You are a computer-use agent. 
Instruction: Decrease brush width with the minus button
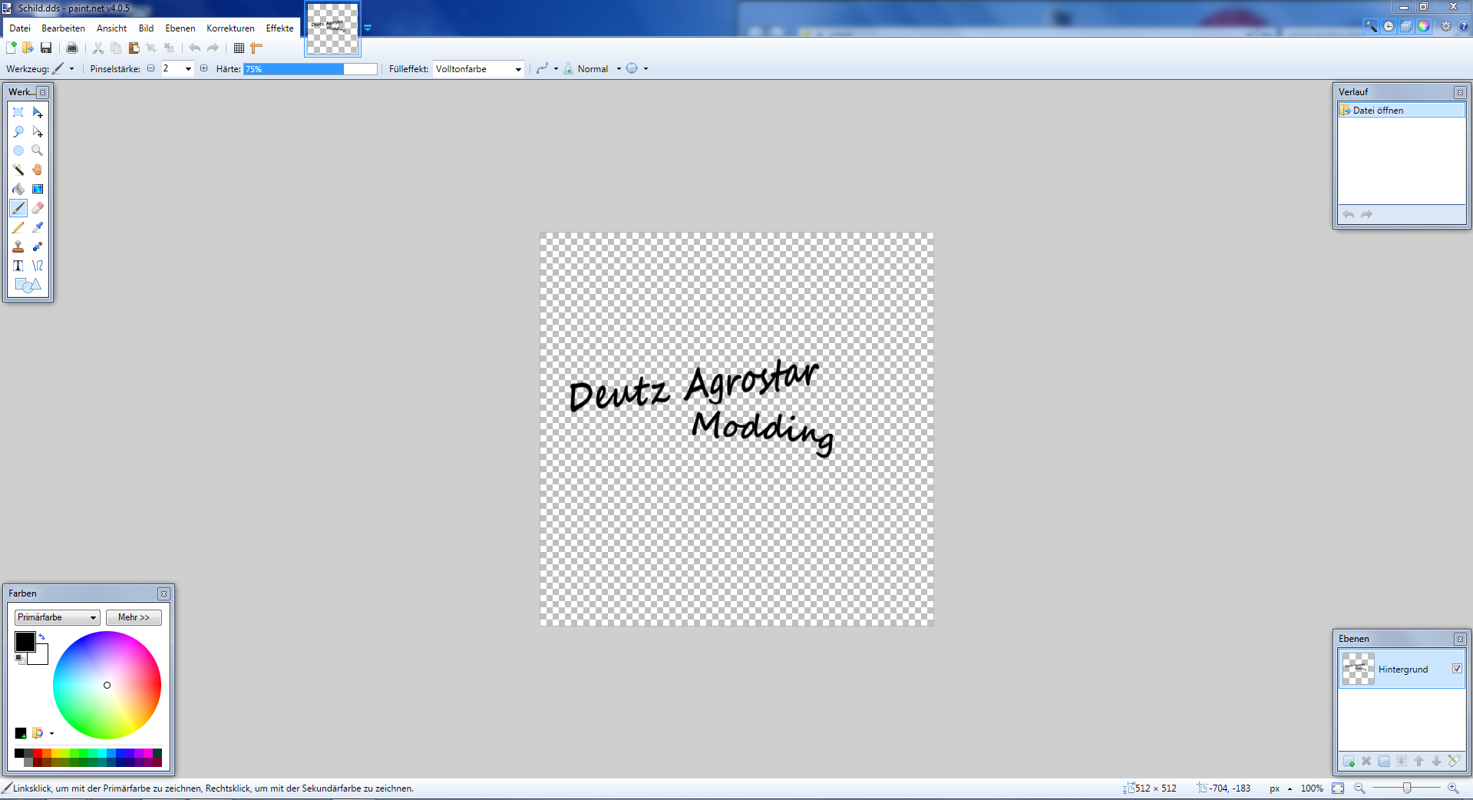[150, 68]
